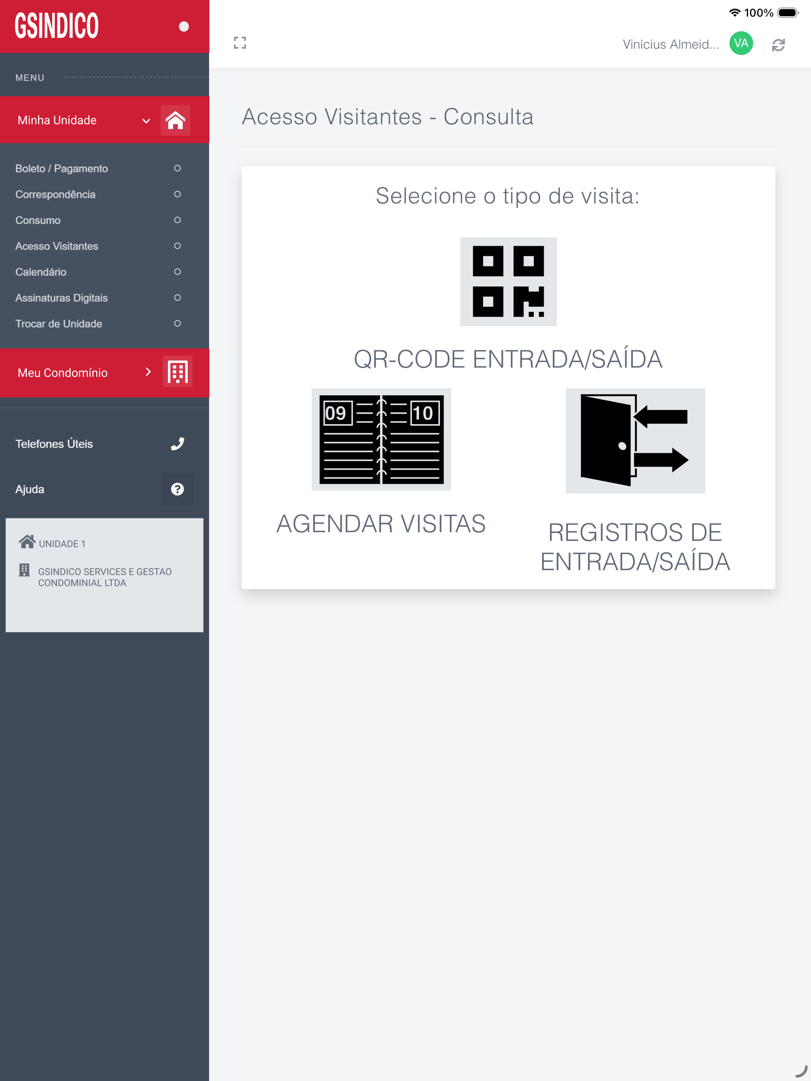The width and height of the screenshot is (811, 1081).
Task: Click the circle marker next to Correspondência
Action: (177, 194)
